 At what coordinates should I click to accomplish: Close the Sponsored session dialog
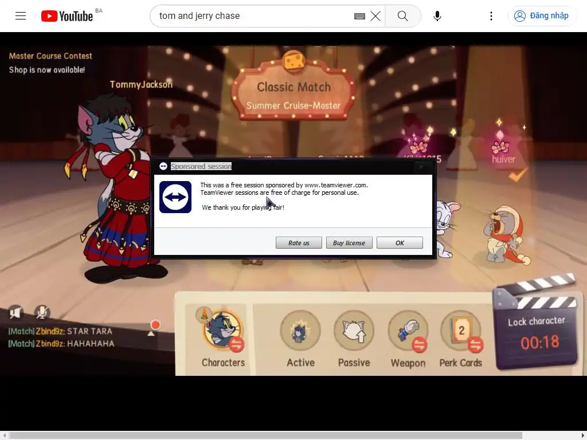coord(421,167)
